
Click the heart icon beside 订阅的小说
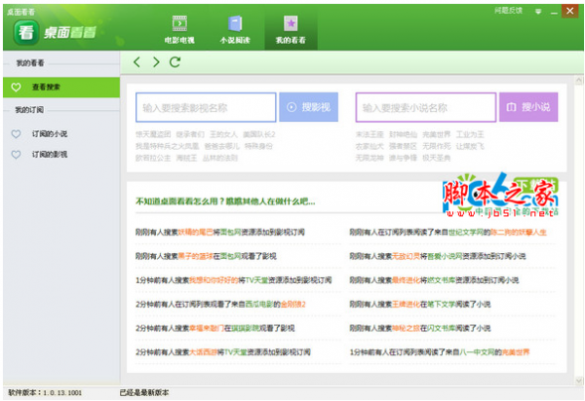(16, 133)
